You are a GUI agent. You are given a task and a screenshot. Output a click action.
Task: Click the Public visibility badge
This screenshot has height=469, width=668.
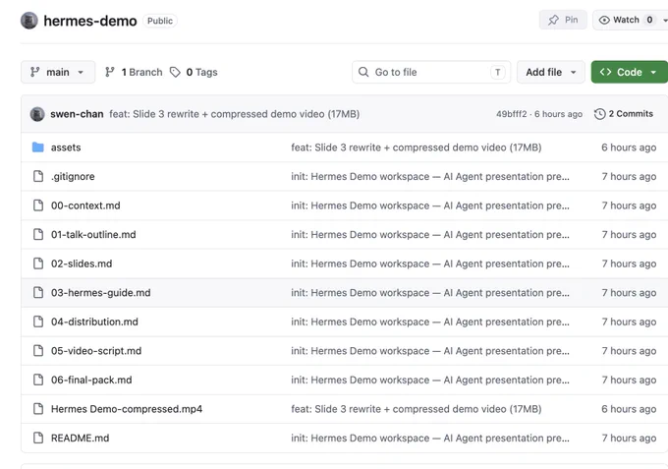[160, 21]
